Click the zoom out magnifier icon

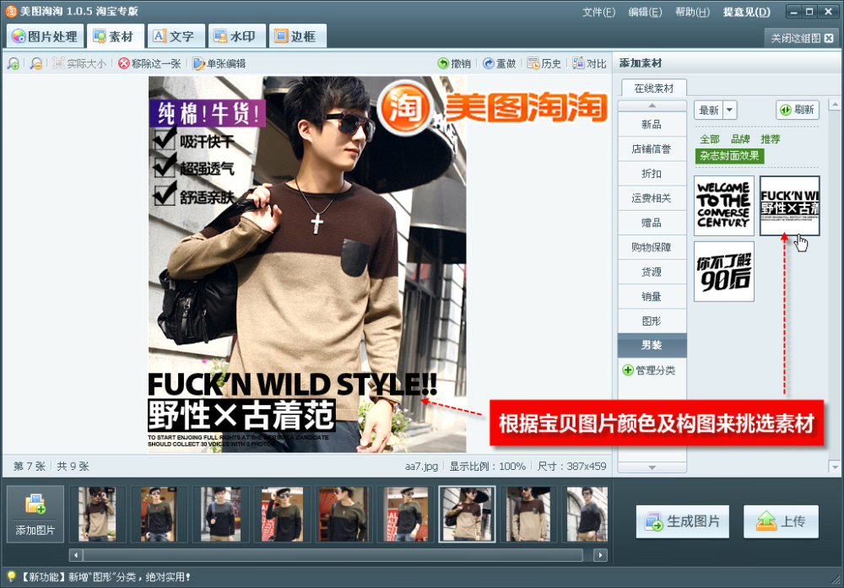pos(36,63)
